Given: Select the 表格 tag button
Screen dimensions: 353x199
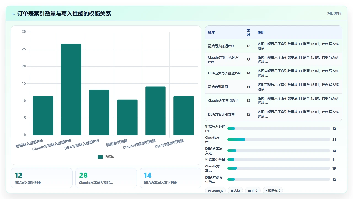Looking at the screenshot, I should pyautogui.click(x=235, y=191).
